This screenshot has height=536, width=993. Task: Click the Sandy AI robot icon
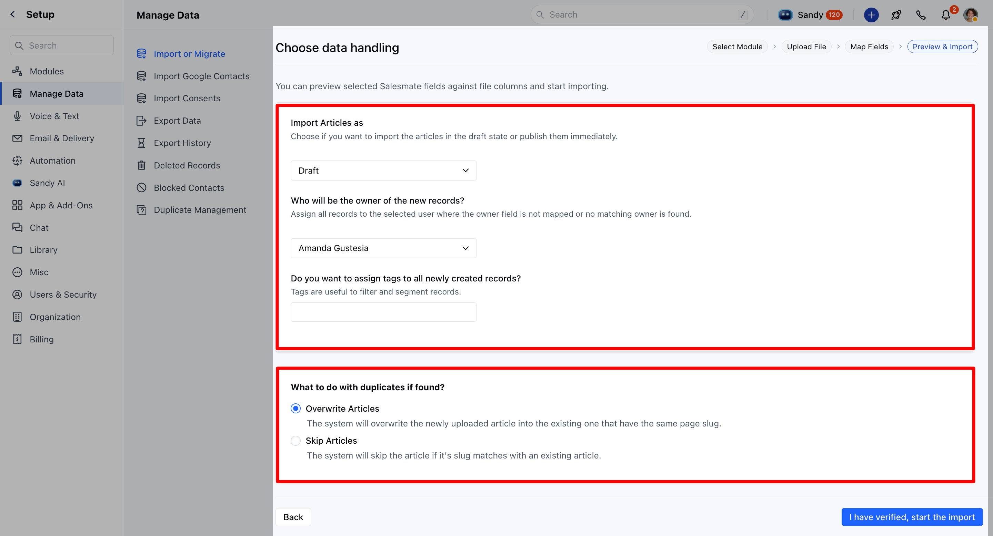785,15
